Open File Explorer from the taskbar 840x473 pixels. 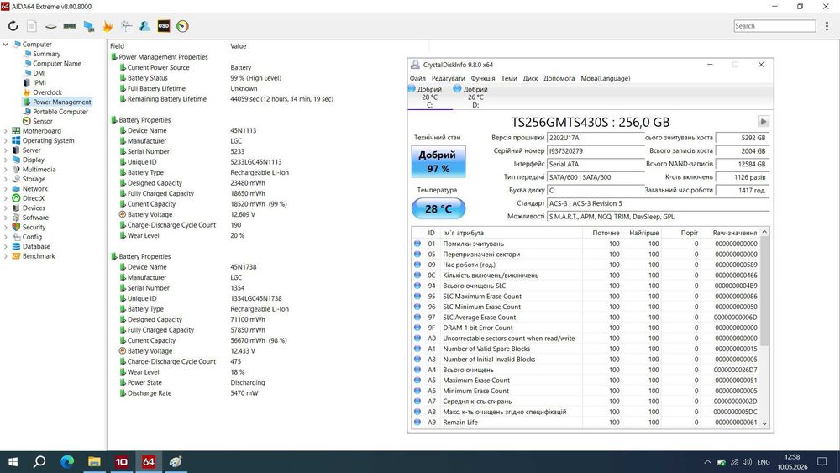coord(94,462)
